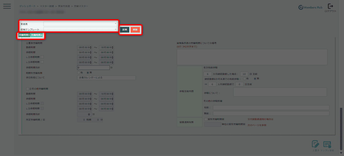Select 有 for 継続勤務6か月未満での有給休暇
This screenshot has width=344, height=156.
pyautogui.click(x=244, y=79)
